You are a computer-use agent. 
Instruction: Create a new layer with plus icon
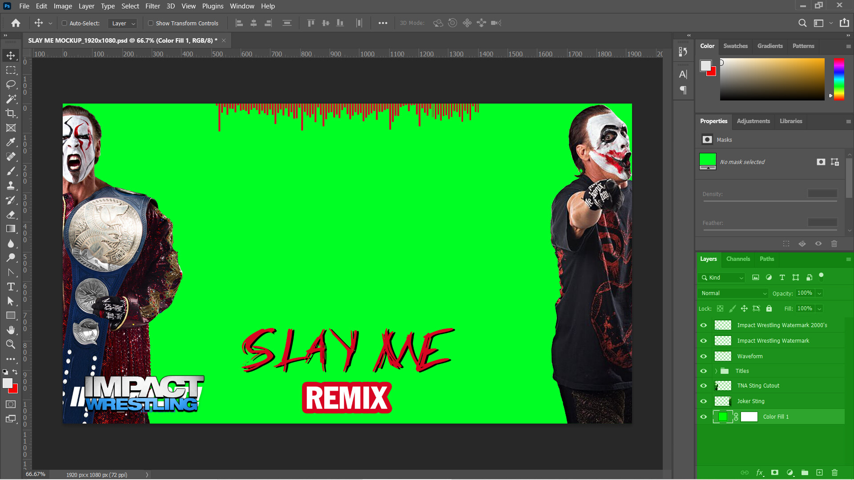pyautogui.click(x=819, y=472)
